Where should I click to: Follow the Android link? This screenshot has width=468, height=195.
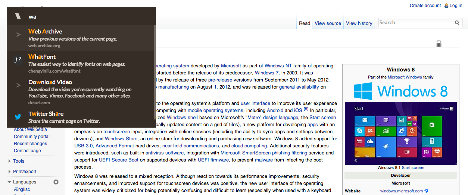275,111
